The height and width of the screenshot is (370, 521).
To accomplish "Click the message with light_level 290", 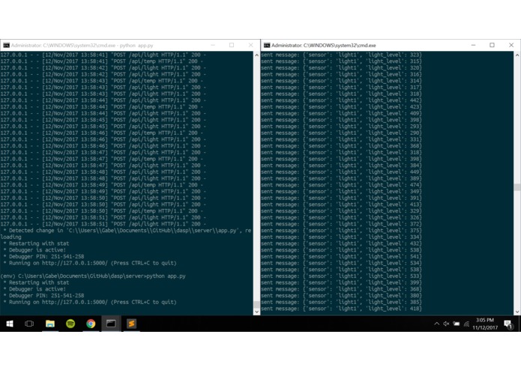I will tap(341, 133).
